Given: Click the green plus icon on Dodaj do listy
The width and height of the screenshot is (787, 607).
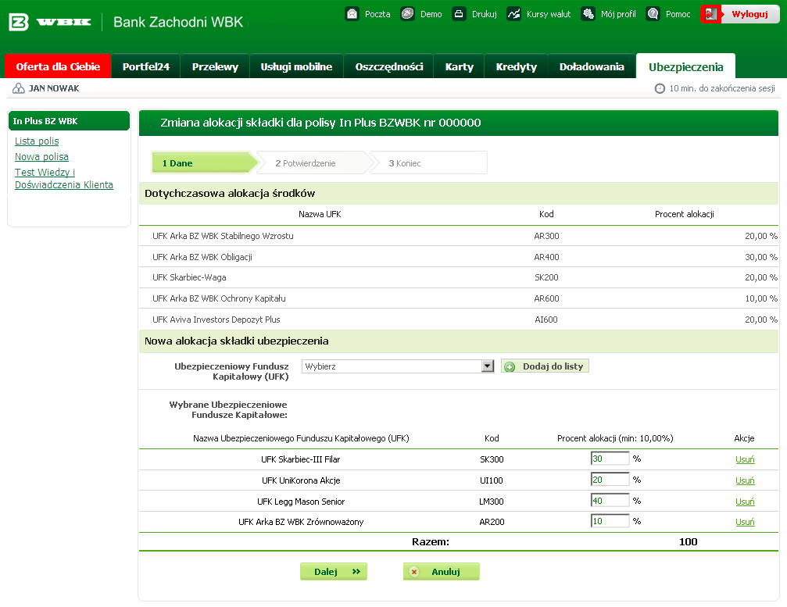Looking at the screenshot, I should [510, 366].
